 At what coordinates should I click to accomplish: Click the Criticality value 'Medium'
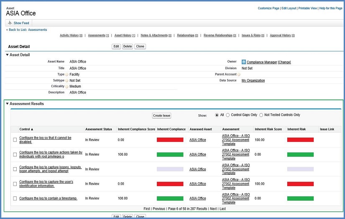click(x=75, y=86)
